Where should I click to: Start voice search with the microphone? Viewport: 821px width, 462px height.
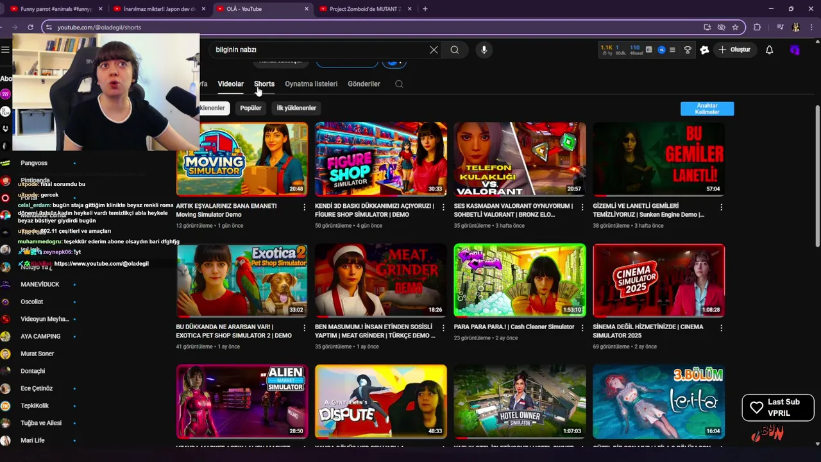click(x=484, y=49)
